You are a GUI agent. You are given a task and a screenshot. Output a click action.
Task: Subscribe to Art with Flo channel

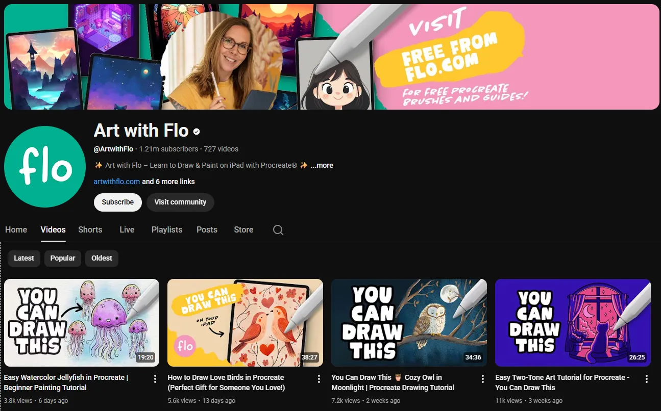pyautogui.click(x=117, y=202)
